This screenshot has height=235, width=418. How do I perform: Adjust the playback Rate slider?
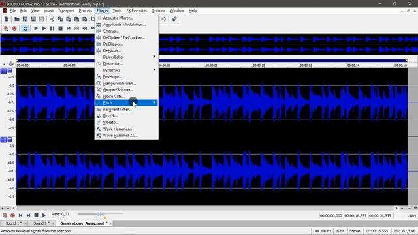(101, 214)
